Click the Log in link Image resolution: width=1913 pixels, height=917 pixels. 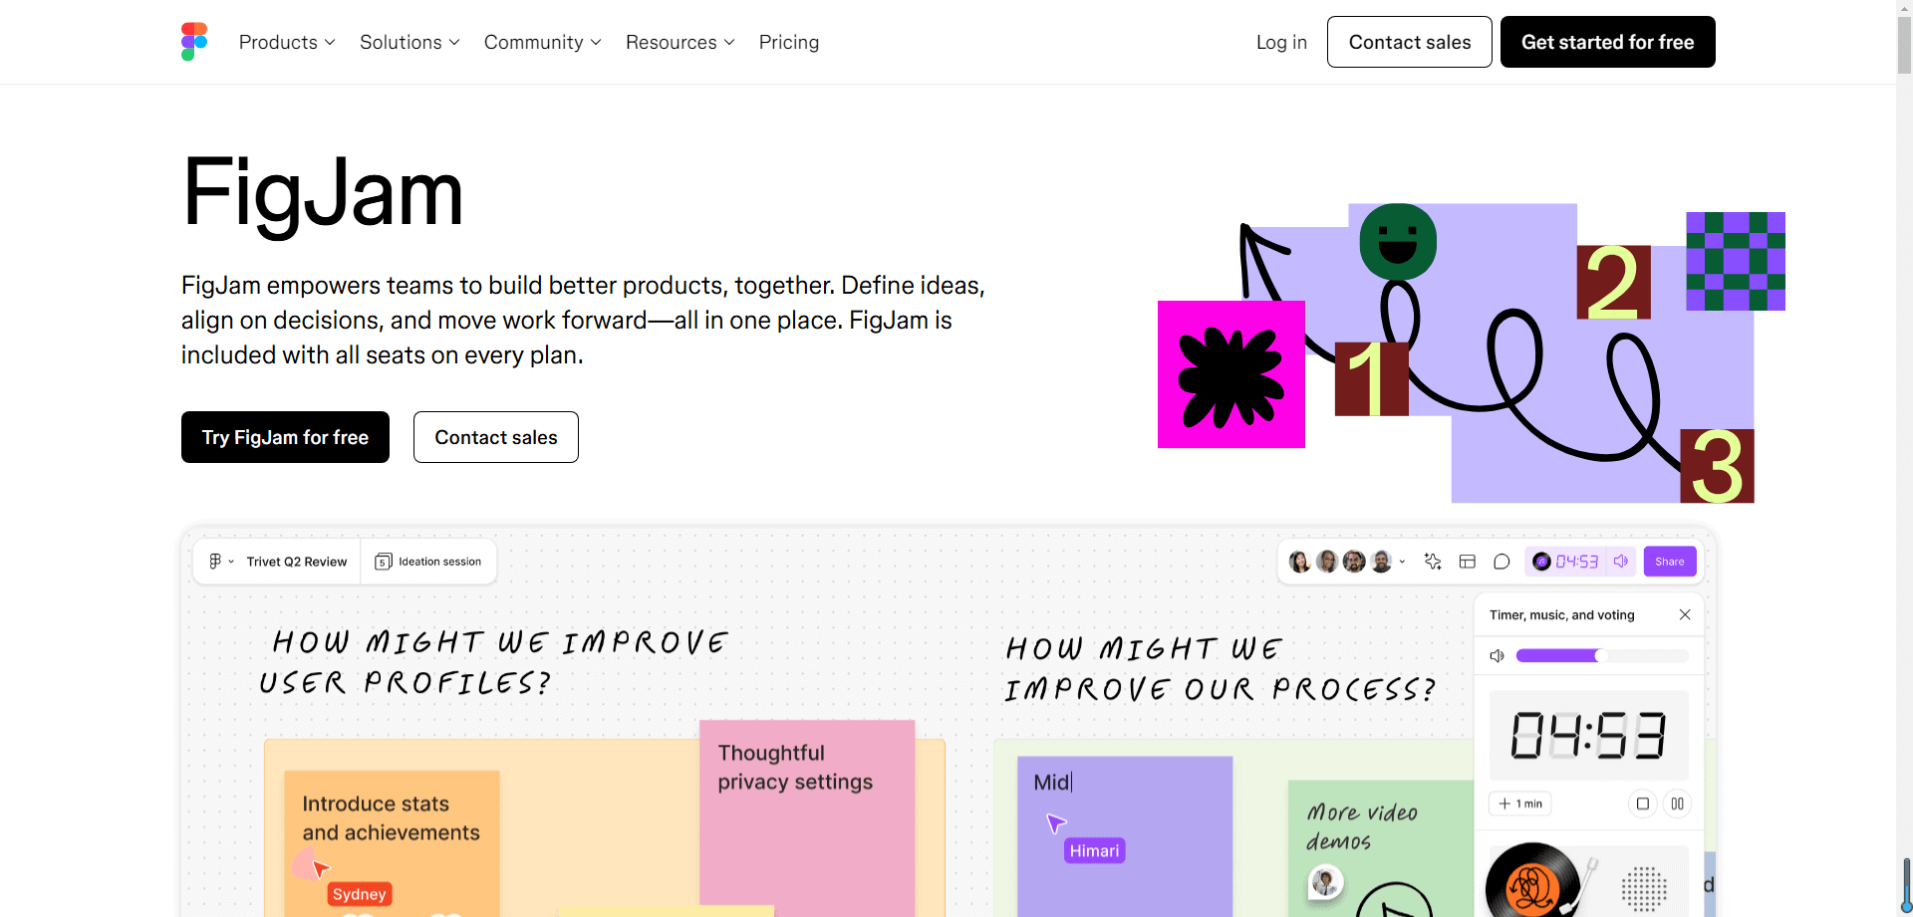coord(1281,42)
